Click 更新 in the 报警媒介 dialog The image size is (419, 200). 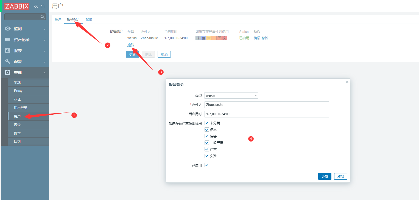pyautogui.click(x=325, y=176)
